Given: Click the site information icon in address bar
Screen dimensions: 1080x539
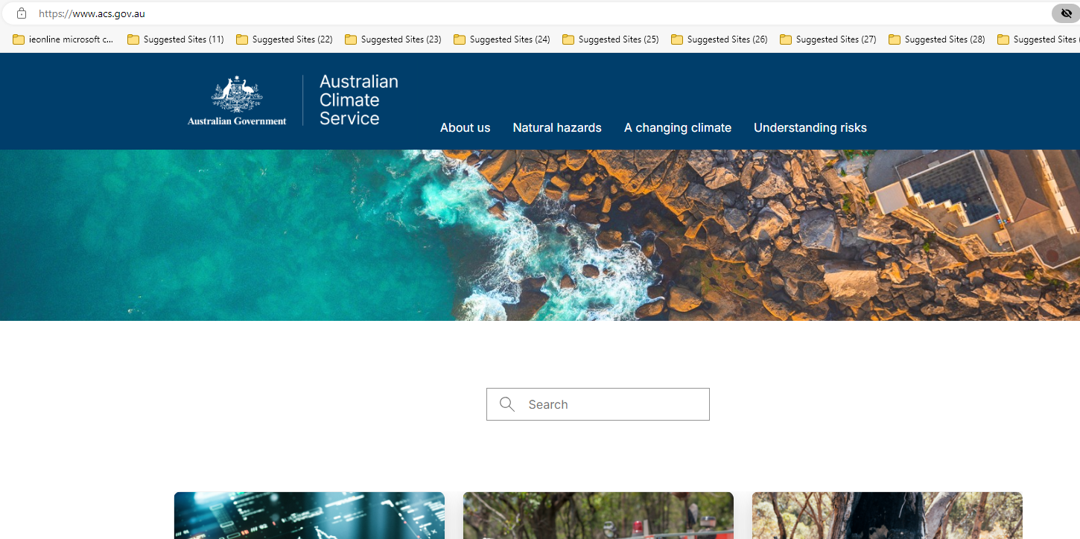Looking at the screenshot, I should click(x=21, y=13).
